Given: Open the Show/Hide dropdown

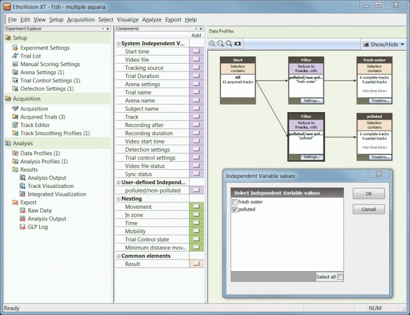Looking at the screenshot, I should (x=384, y=44).
